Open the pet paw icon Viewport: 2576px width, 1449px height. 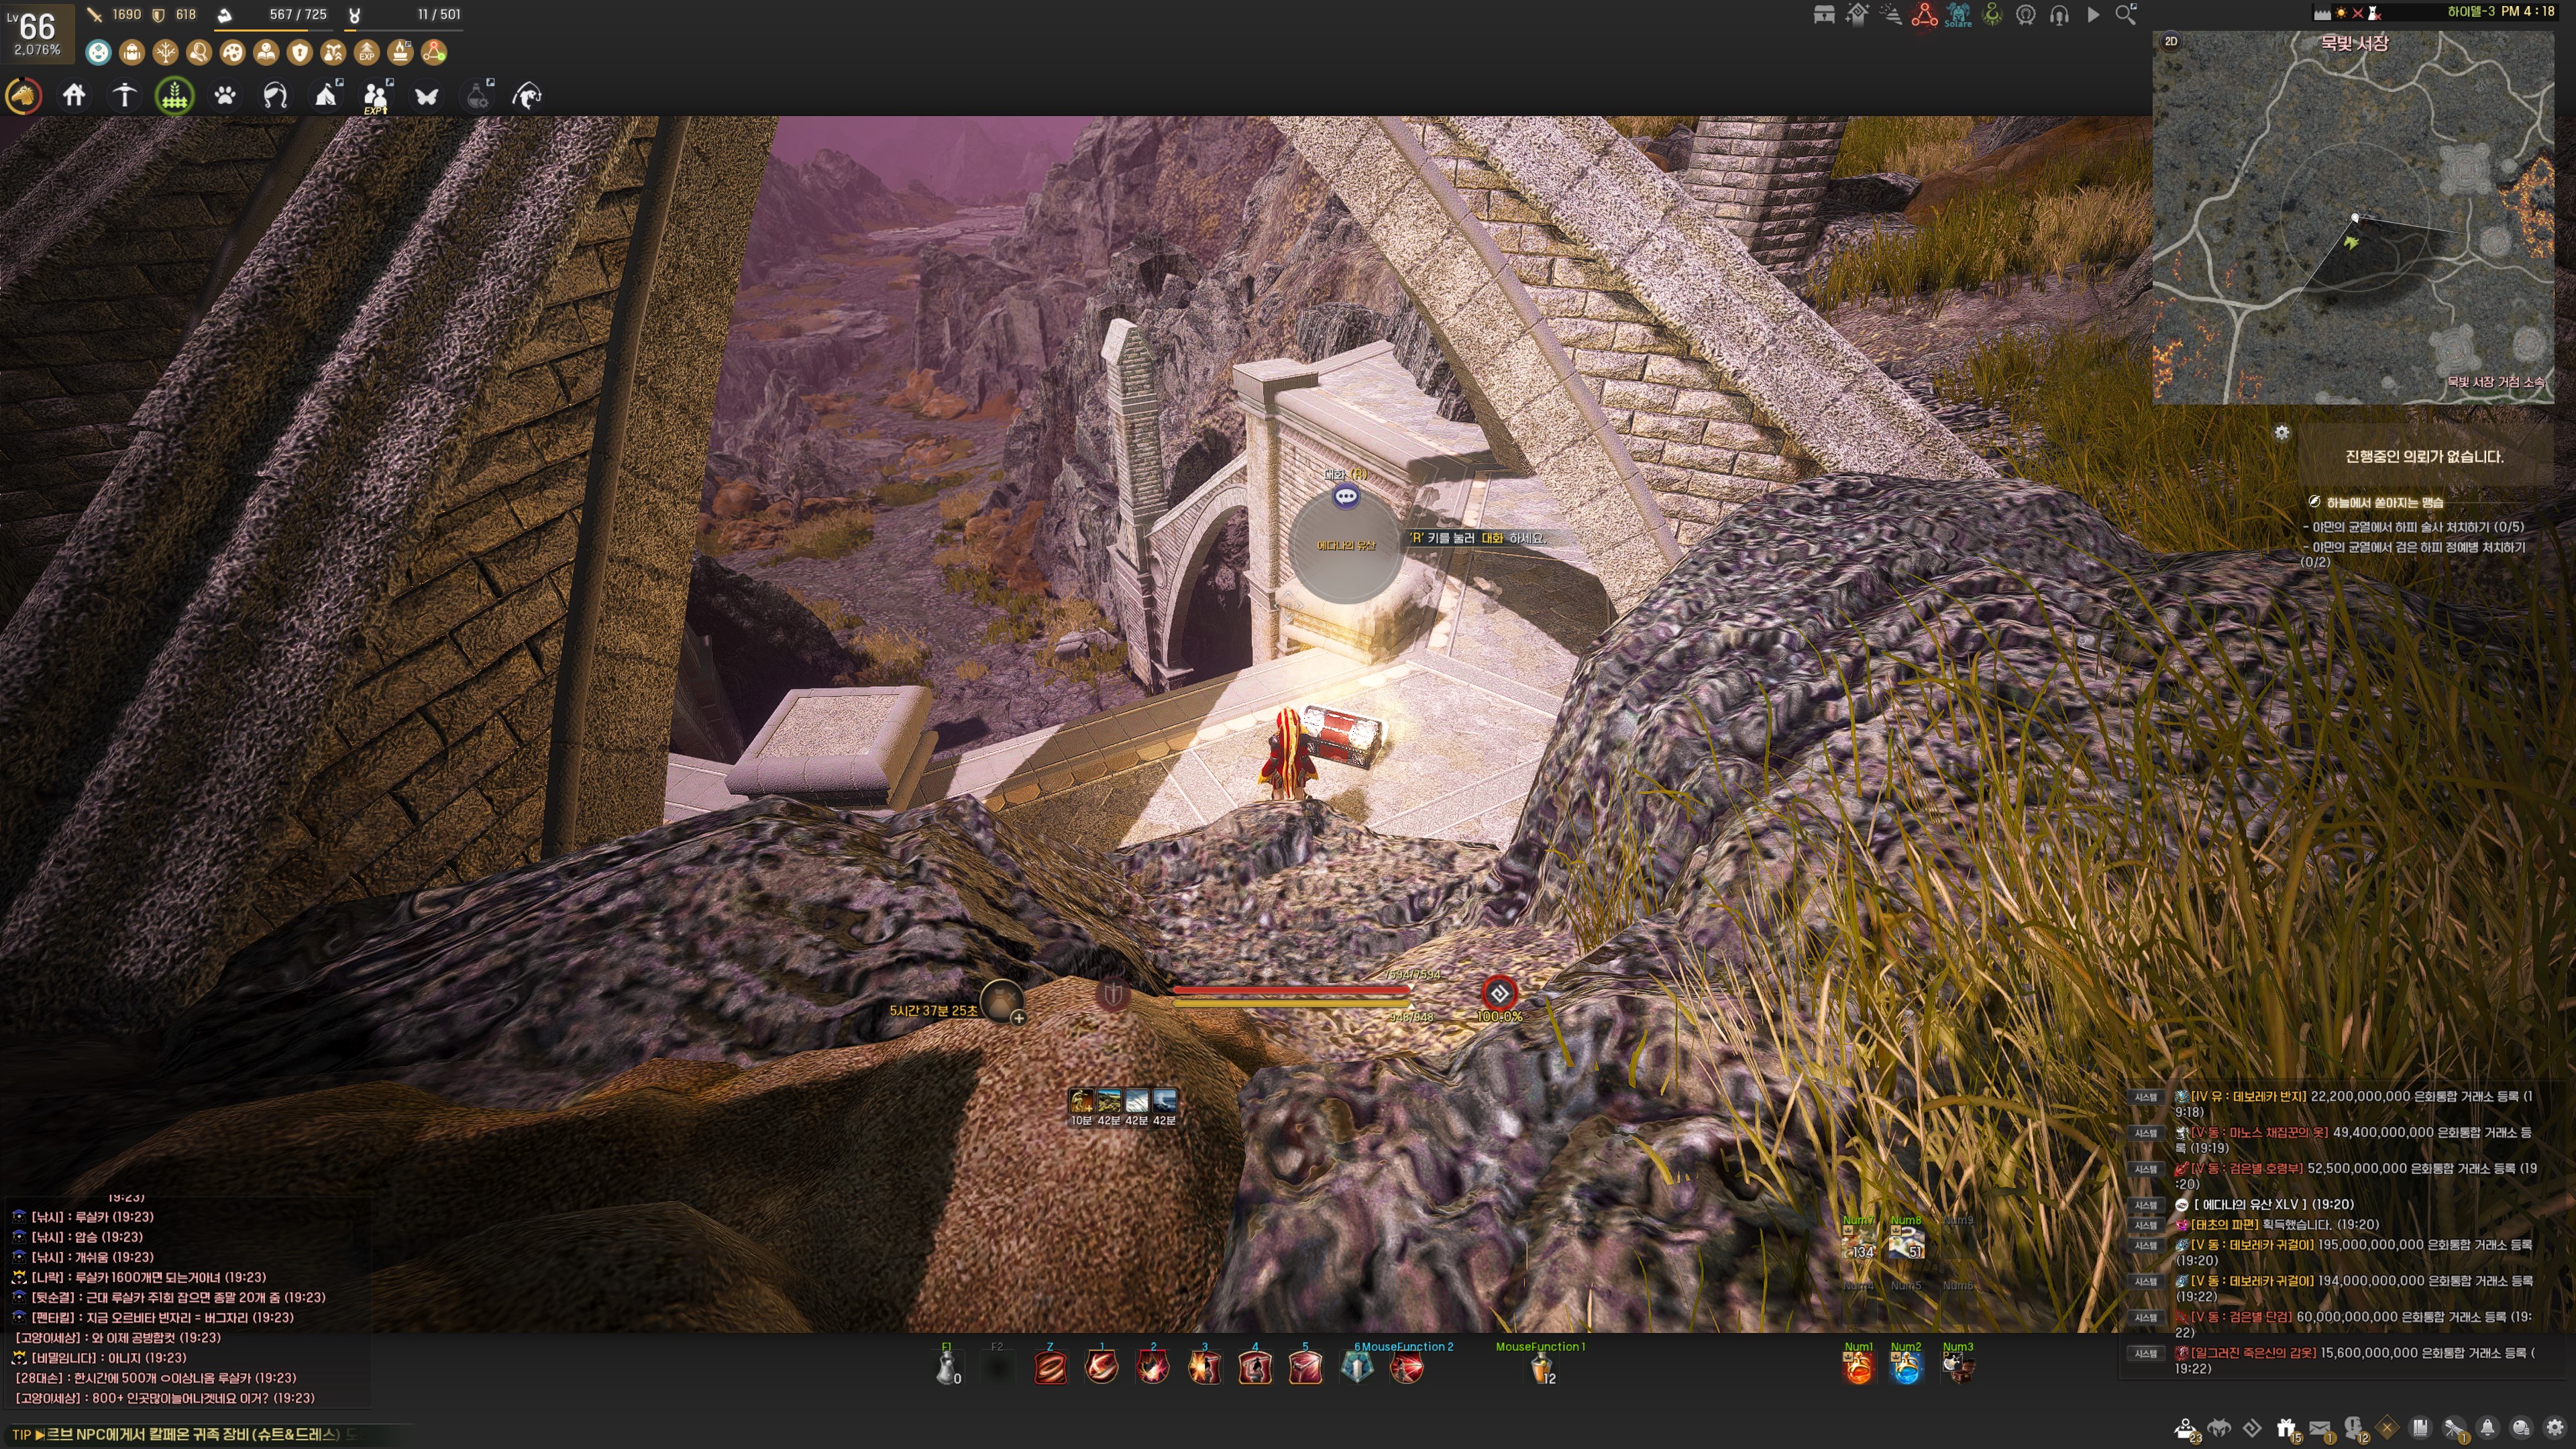pos(225,96)
